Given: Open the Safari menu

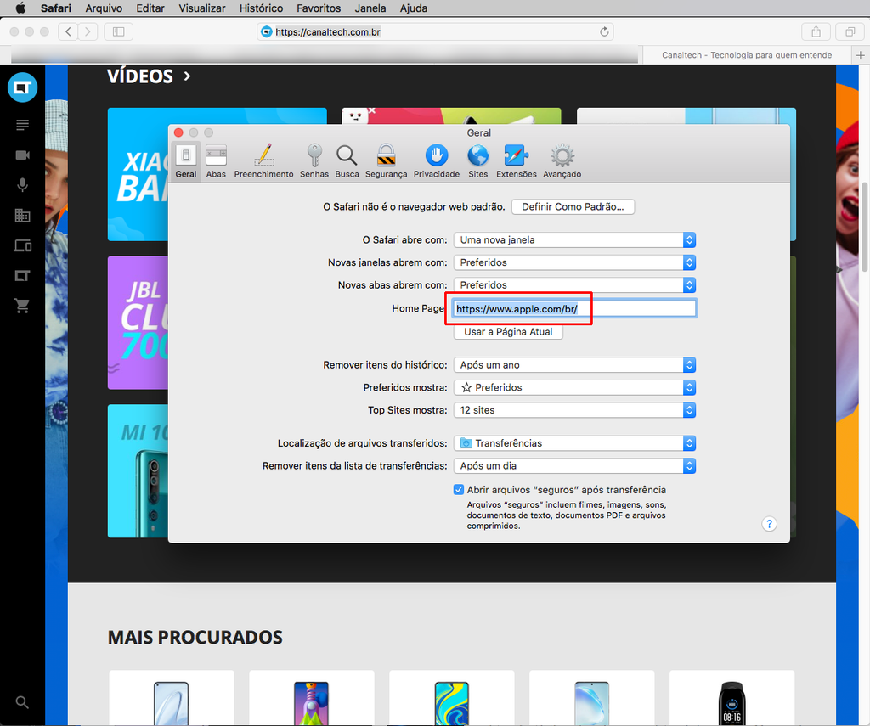Looking at the screenshot, I should tap(56, 8).
